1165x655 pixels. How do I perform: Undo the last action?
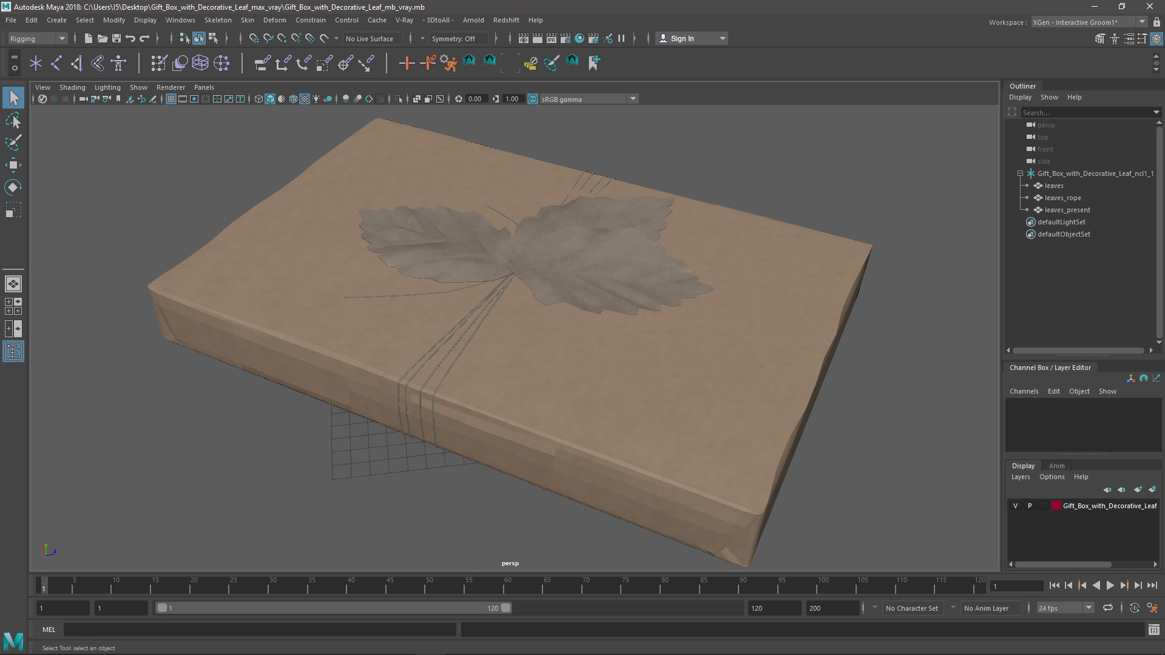click(130, 38)
